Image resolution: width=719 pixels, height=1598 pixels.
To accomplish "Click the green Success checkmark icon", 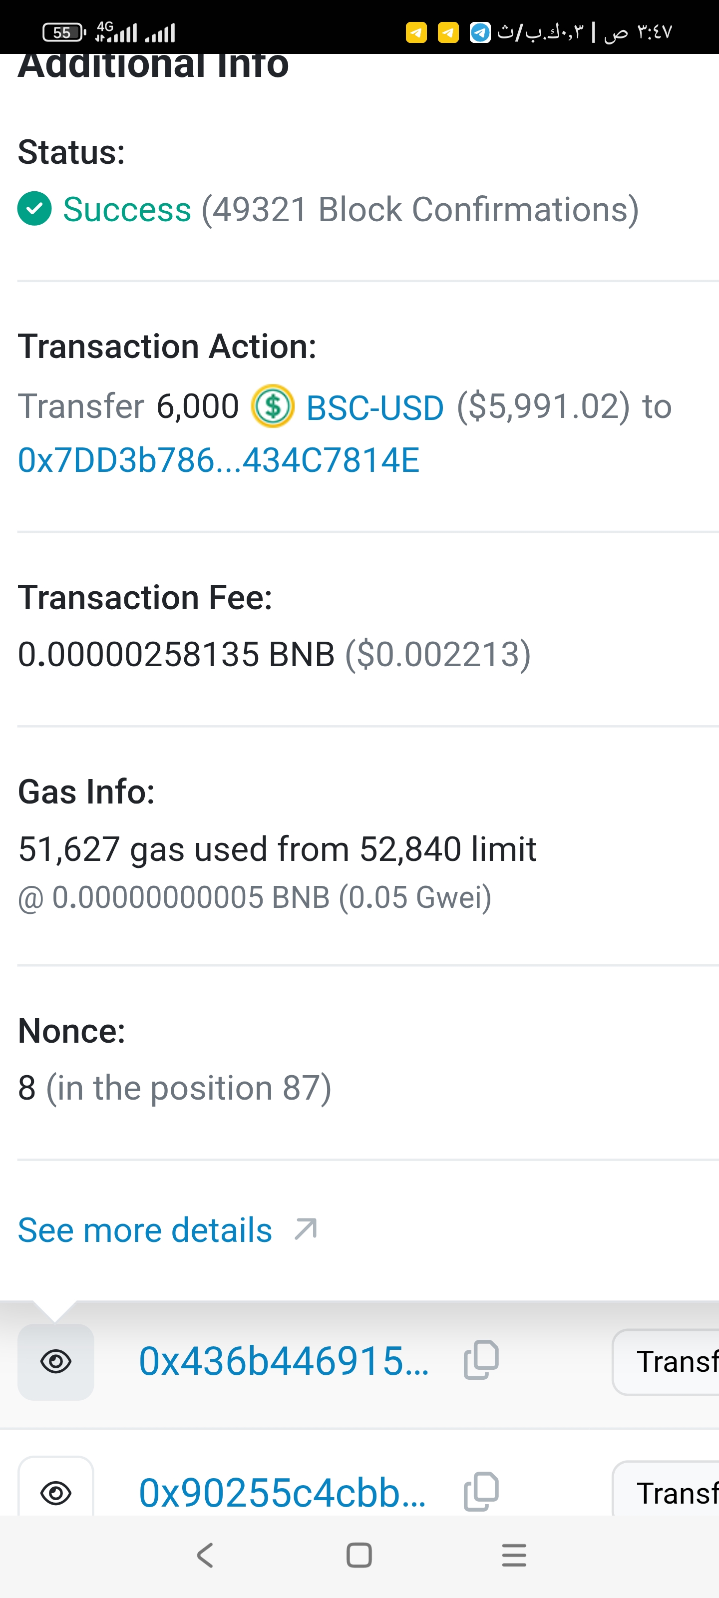I will pyautogui.click(x=35, y=208).
